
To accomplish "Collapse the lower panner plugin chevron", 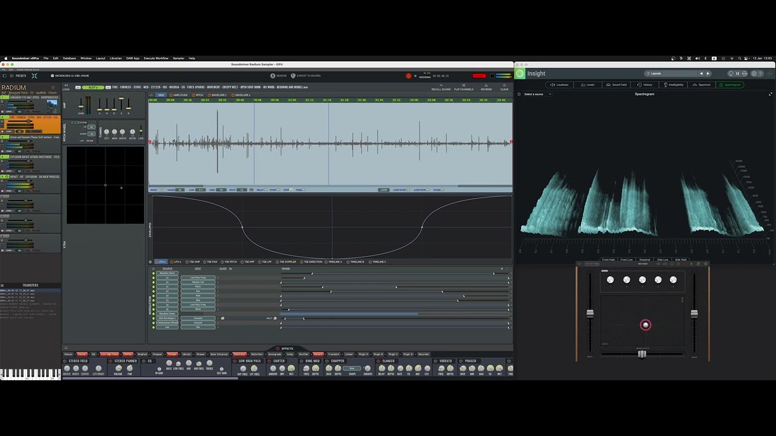I will (579, 264).
